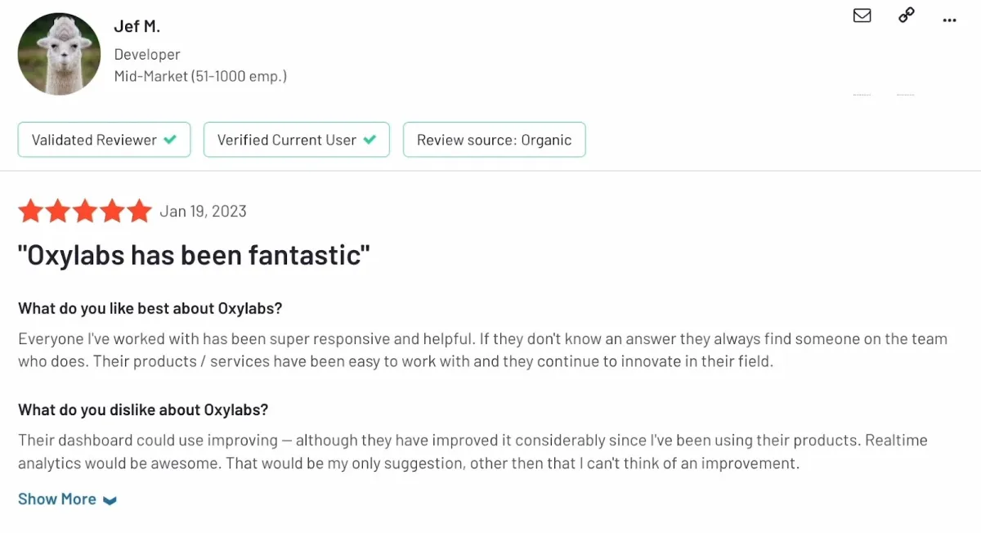Select the Verified Current User badge
Screen dimensions: 981x533
297,140
